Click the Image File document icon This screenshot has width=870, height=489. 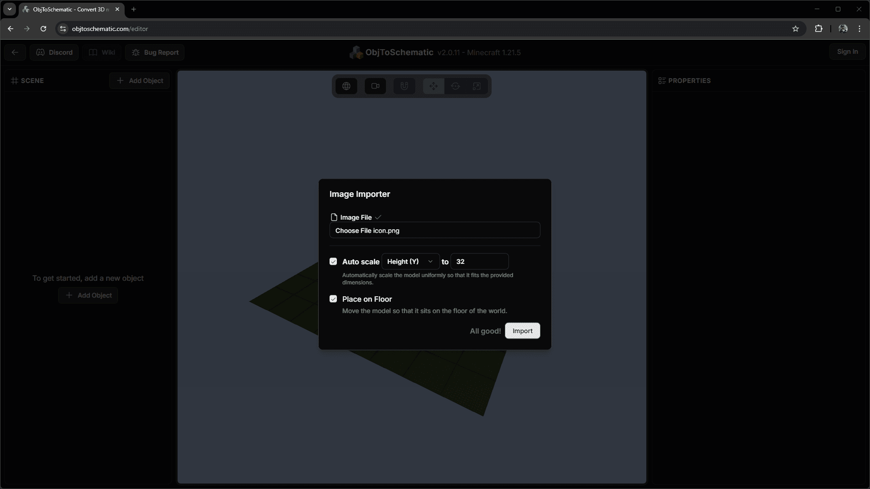(334, 217)
